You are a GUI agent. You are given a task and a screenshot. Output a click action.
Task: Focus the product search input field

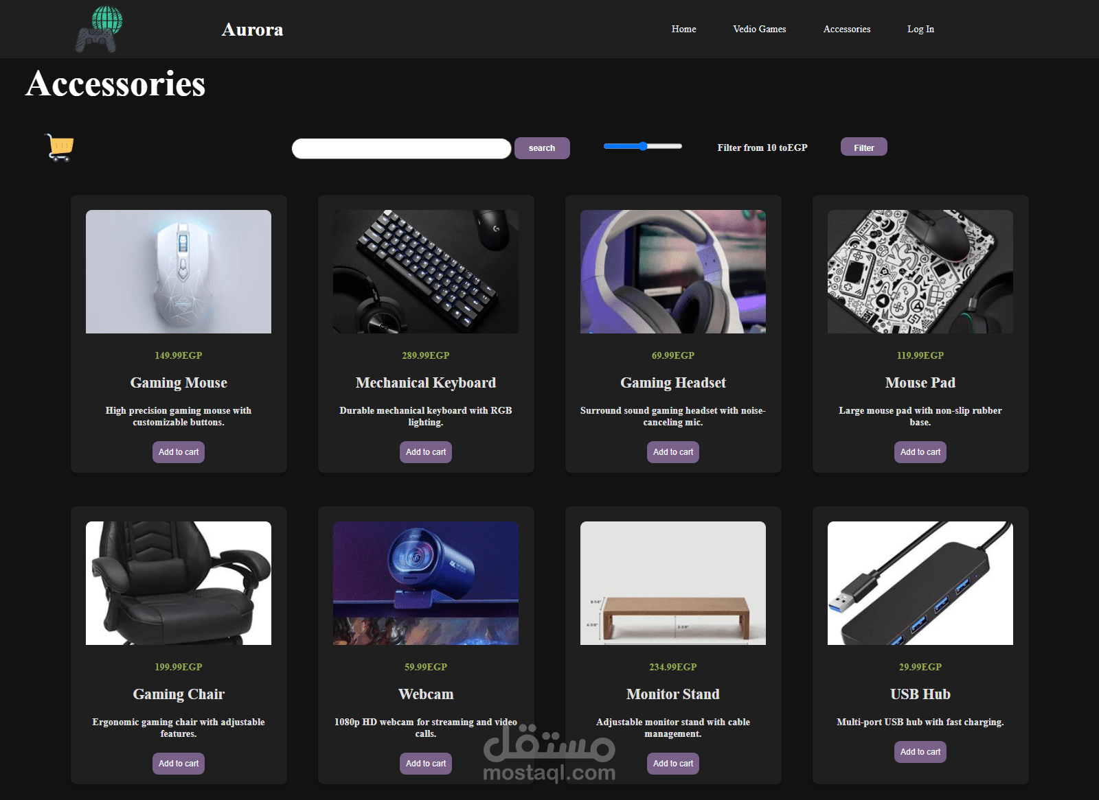click(x=402, y=148)
